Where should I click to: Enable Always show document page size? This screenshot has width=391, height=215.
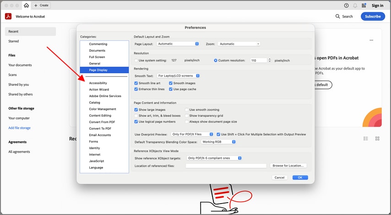coord(186,122)
